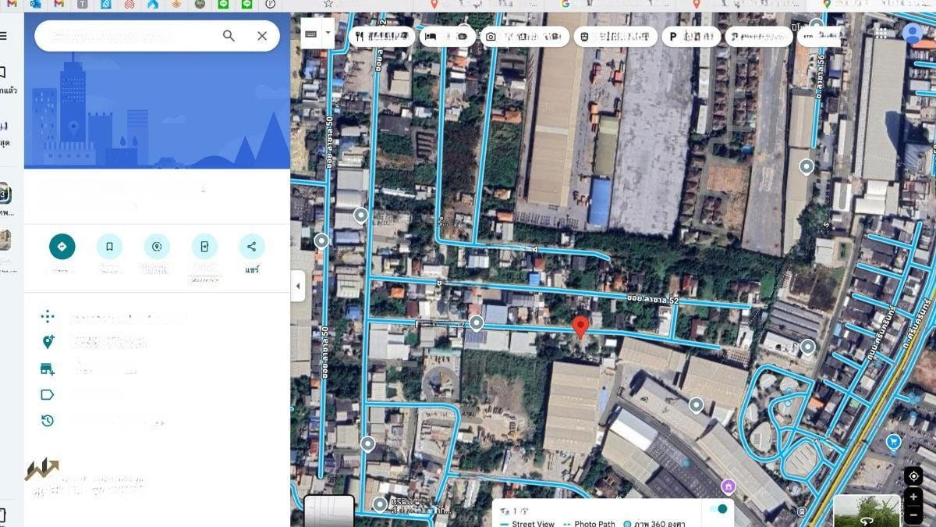The width and height of the screenshot is (936, 527).
Task: Toggle the Street View layer switch
Action: pyautogui.click(x=718, y=509)
